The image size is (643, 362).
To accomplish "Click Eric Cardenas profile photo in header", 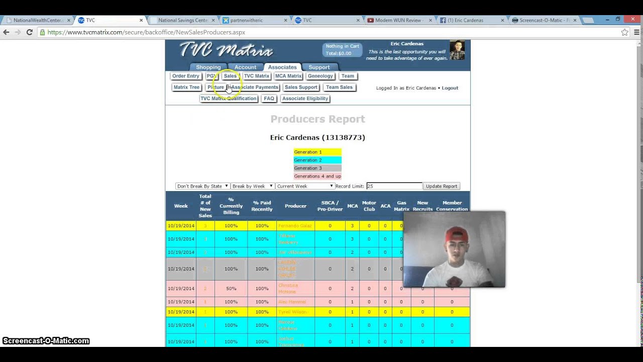I will point(457,50).
